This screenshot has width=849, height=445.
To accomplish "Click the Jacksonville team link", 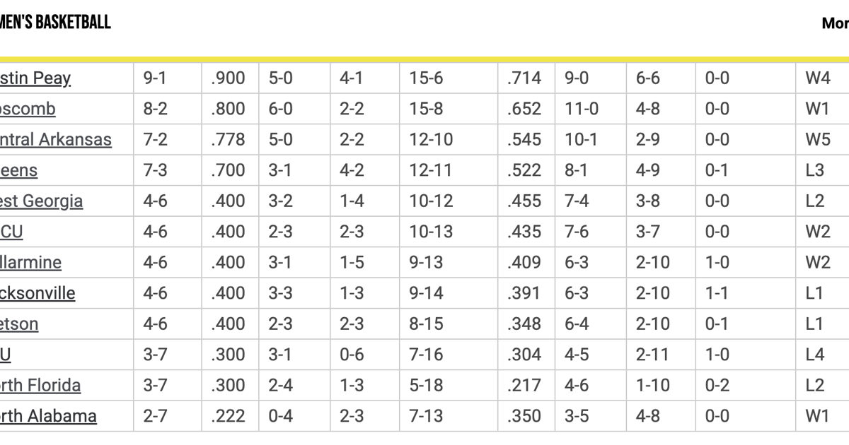I will [38, 293].
